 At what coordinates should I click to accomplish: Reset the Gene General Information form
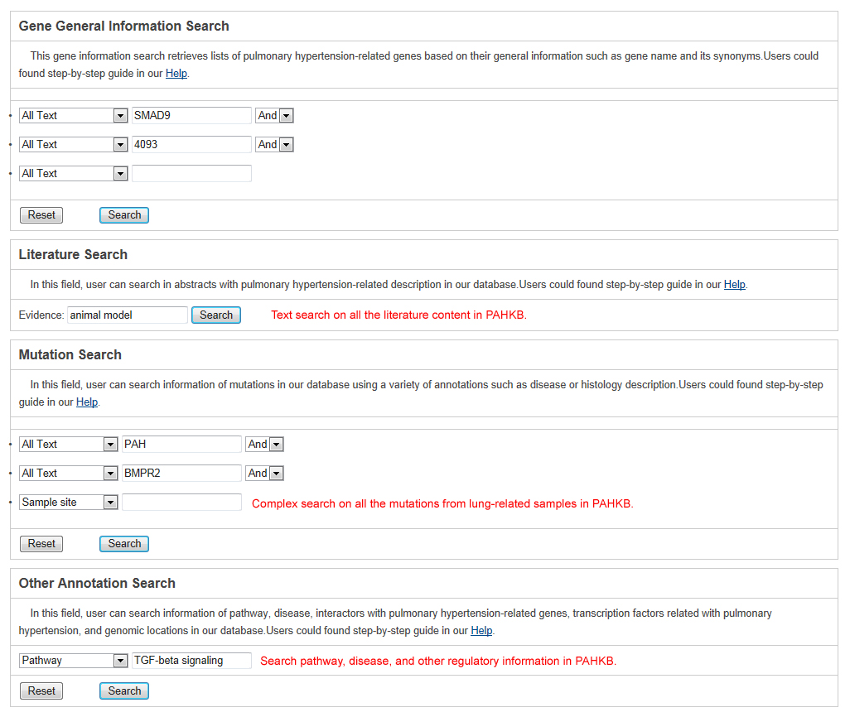coord(41,215)
